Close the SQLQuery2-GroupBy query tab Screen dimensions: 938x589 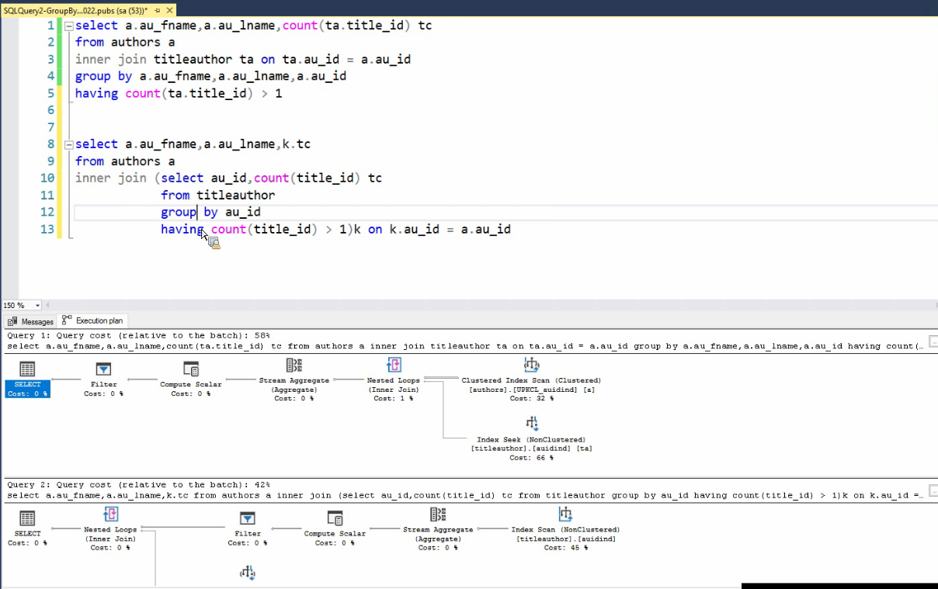(x=170, y=12)
